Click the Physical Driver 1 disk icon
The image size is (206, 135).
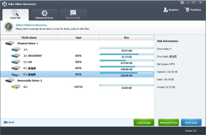click(10, 43)
